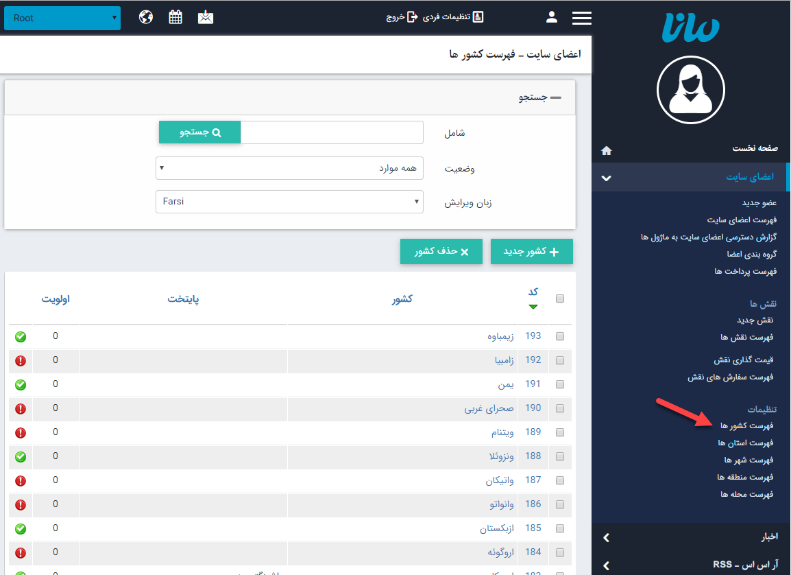Open the messages envelope icon

click(206, 17)
